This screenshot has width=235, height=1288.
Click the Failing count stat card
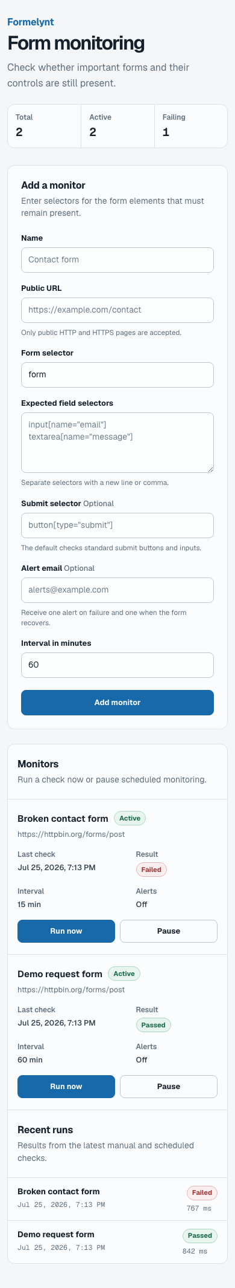[x=191, y=126]
